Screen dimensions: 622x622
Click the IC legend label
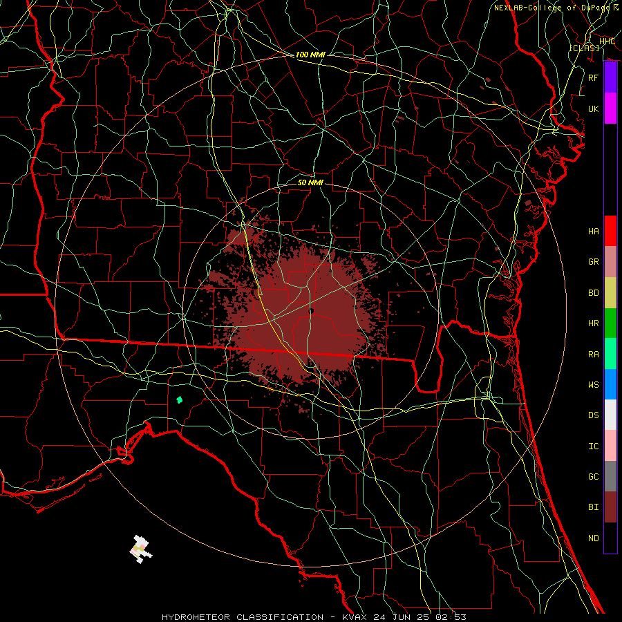point(594,446)
